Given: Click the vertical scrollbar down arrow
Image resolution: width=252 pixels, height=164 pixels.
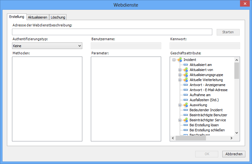Looking at the screenshot, I should (x=237, y=133).
